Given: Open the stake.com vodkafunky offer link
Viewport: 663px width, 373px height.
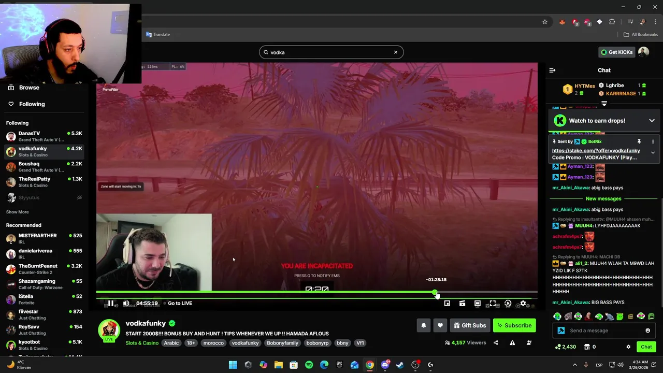Looking at the screenshot, I should pyautogui.click(x=596, y=151).
